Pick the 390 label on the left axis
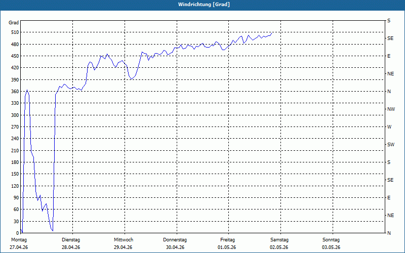Screen dimensions: 405x253 point(15,80)
